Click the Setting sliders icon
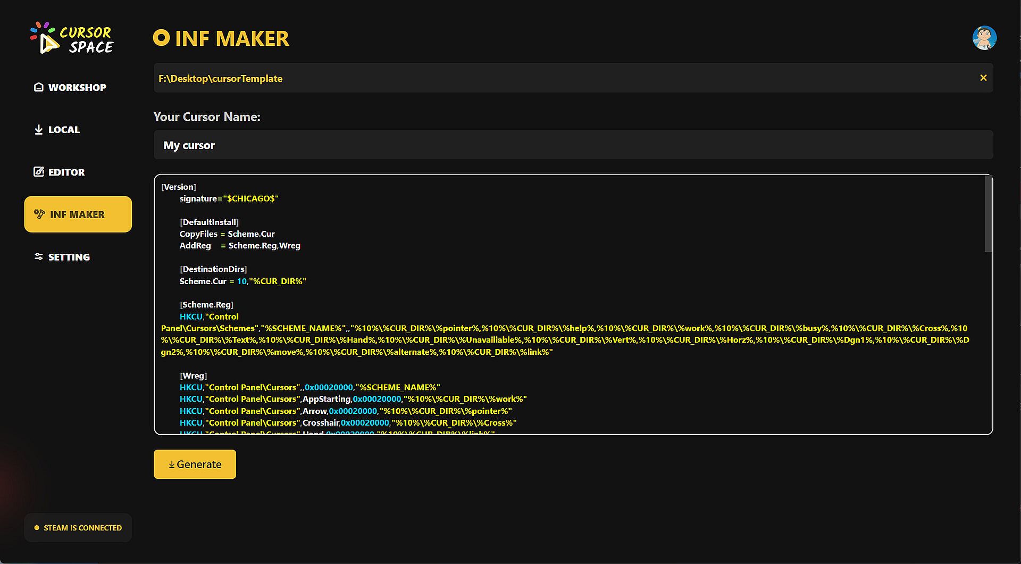1021x564 pixels. (38, 256)
